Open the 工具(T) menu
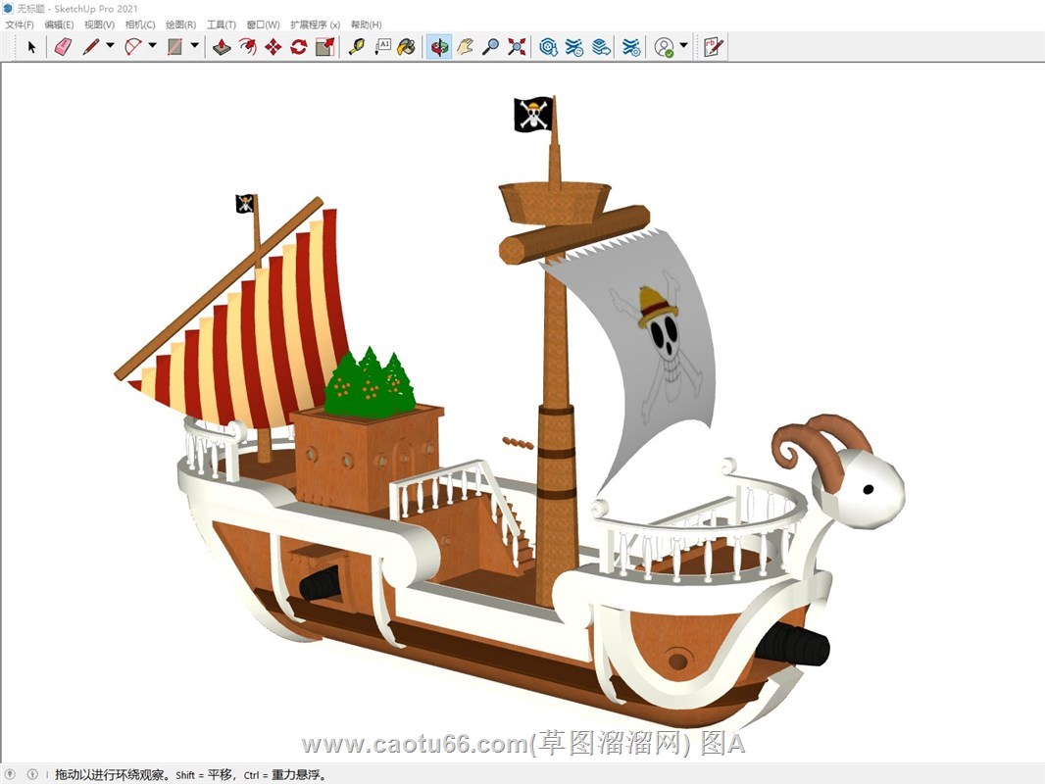Viewport: 1045px width, 784px height. [x=222, y=24]
